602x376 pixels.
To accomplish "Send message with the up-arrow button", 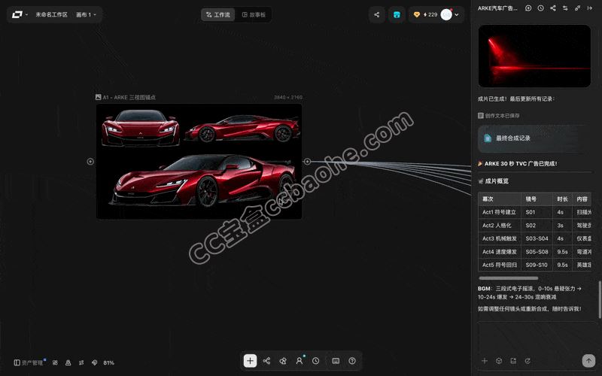I will click(x=588, y=361).
